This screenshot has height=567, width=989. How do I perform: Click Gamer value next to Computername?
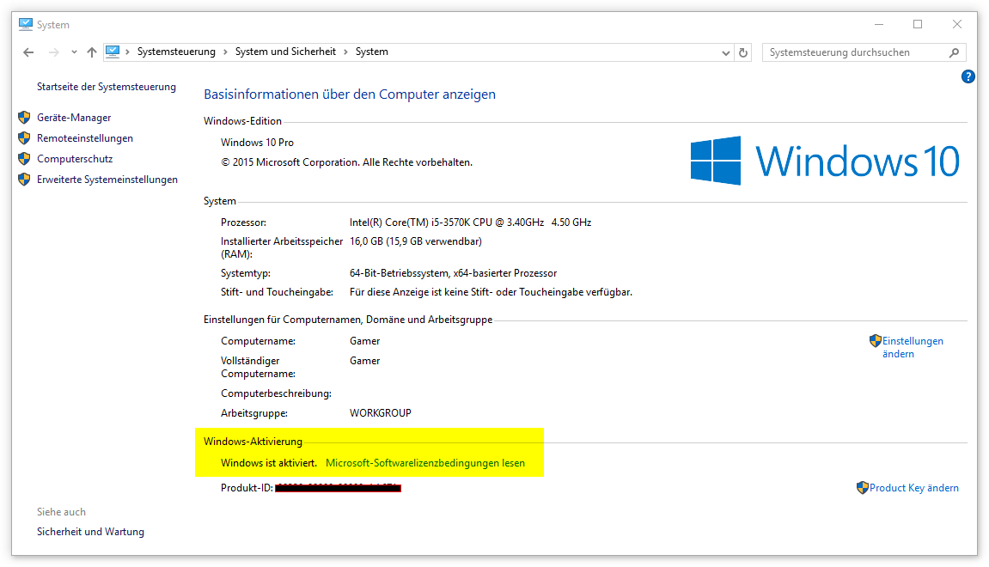[364, 341]
